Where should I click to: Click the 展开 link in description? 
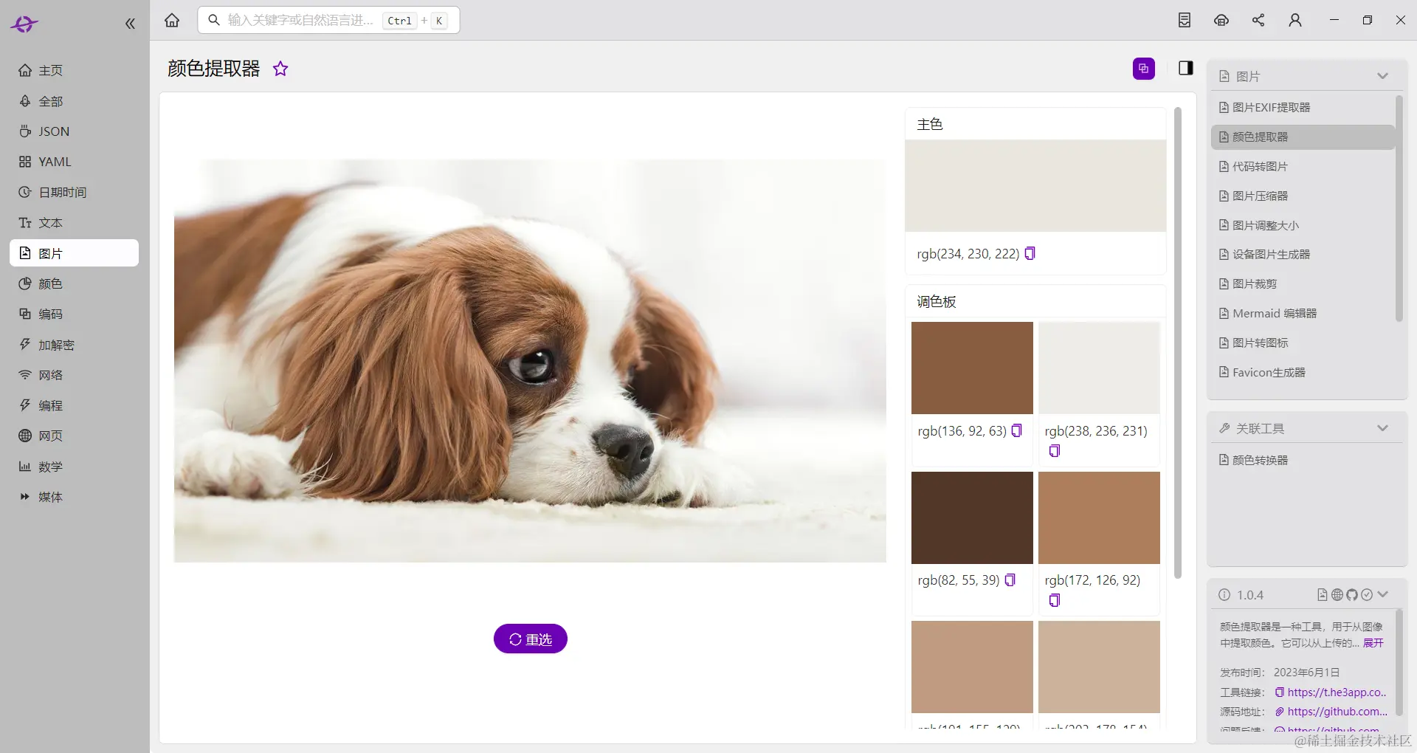(x=1373, y=643)
